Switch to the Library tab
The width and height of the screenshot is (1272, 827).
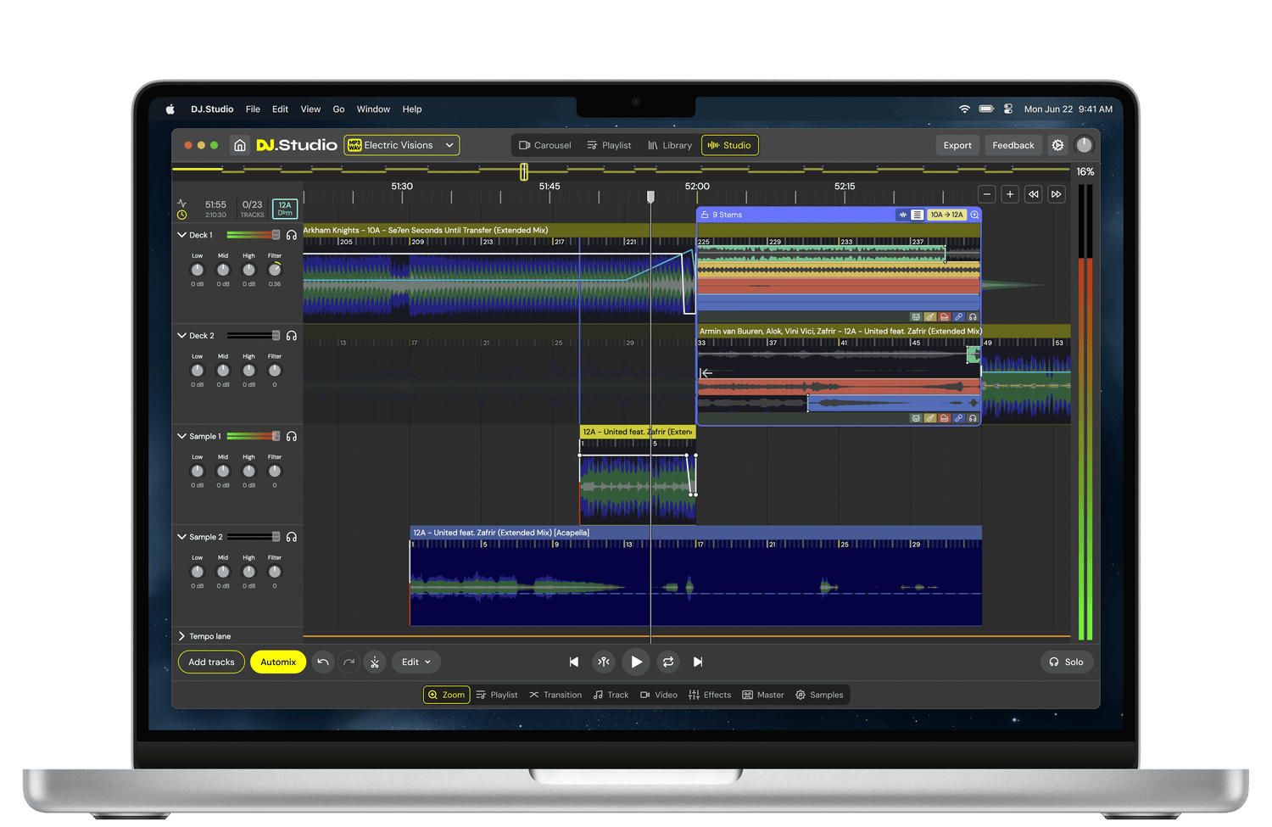click(670, 145)
